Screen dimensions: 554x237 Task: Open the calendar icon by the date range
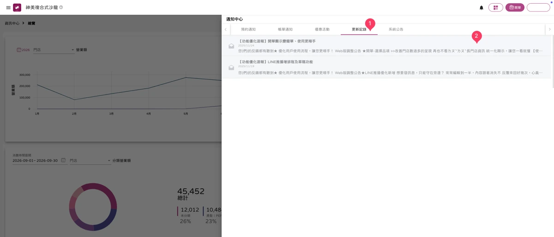pyautogui.click(x=63, y=160)
